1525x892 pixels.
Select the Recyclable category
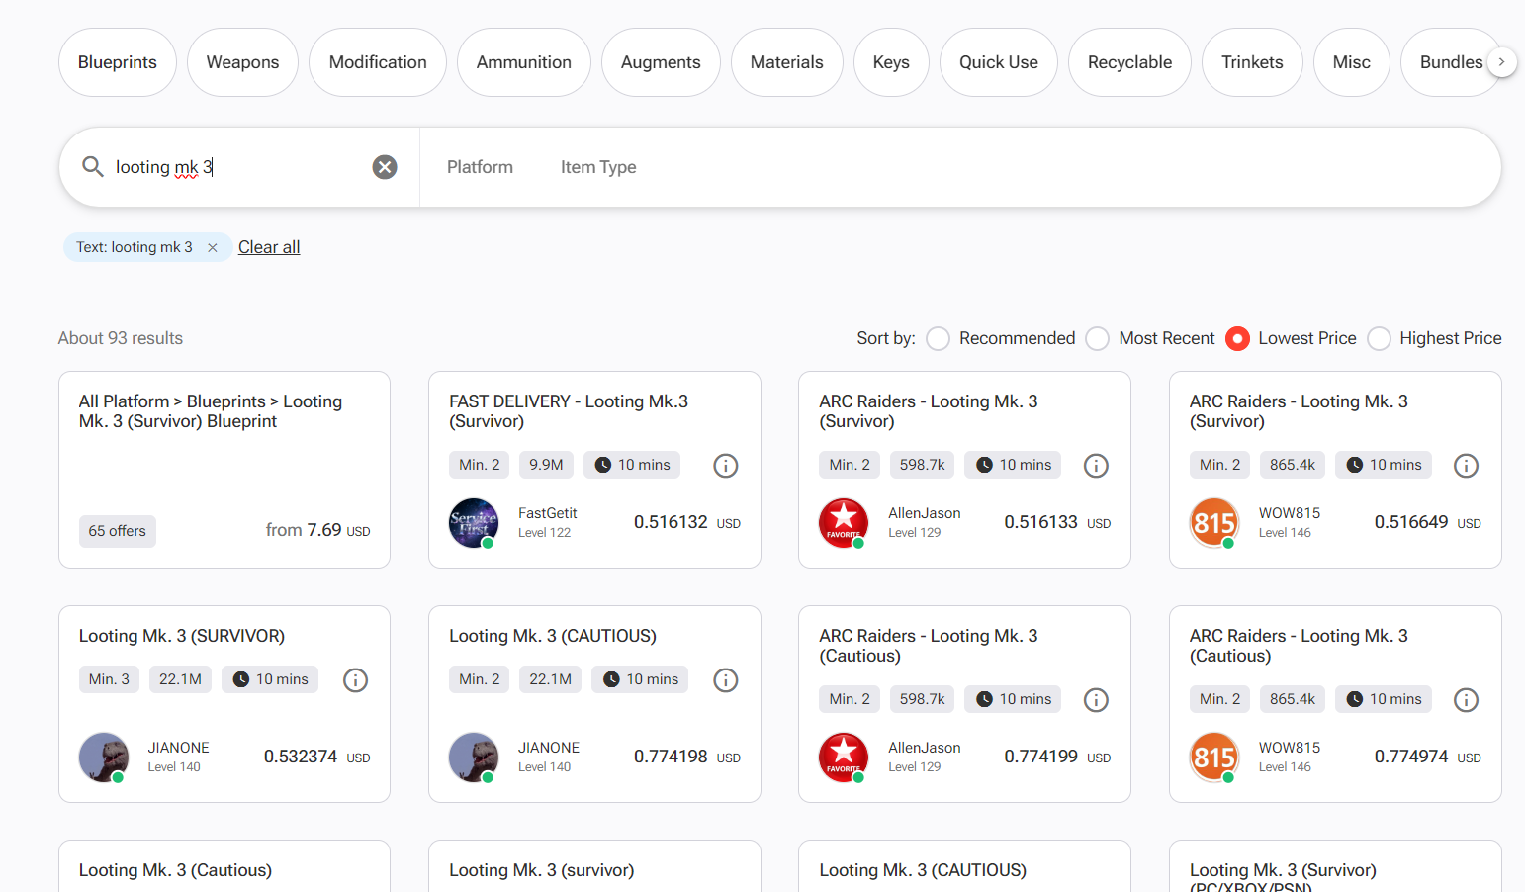pos(1129,62)
